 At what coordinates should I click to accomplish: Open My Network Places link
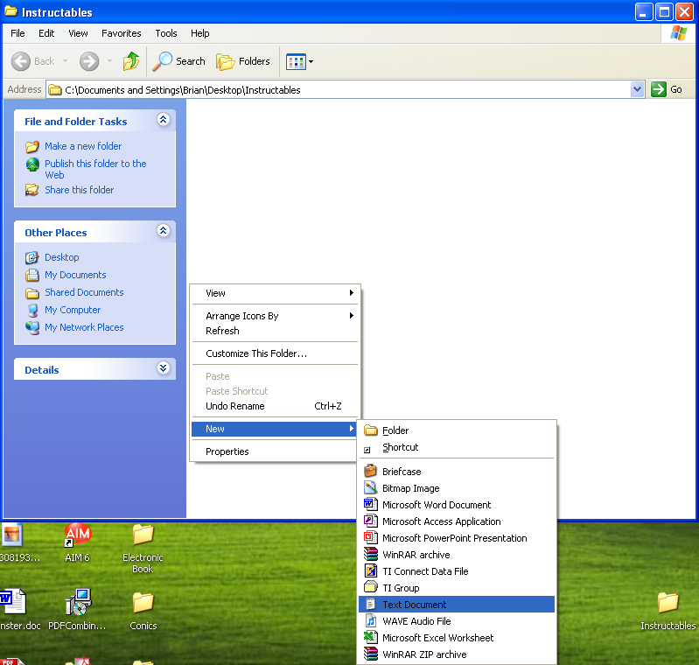84,327
